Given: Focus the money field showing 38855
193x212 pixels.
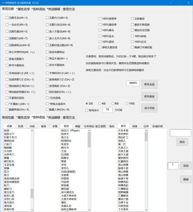Looking at the screenshot, I should (x=133, y=83).
